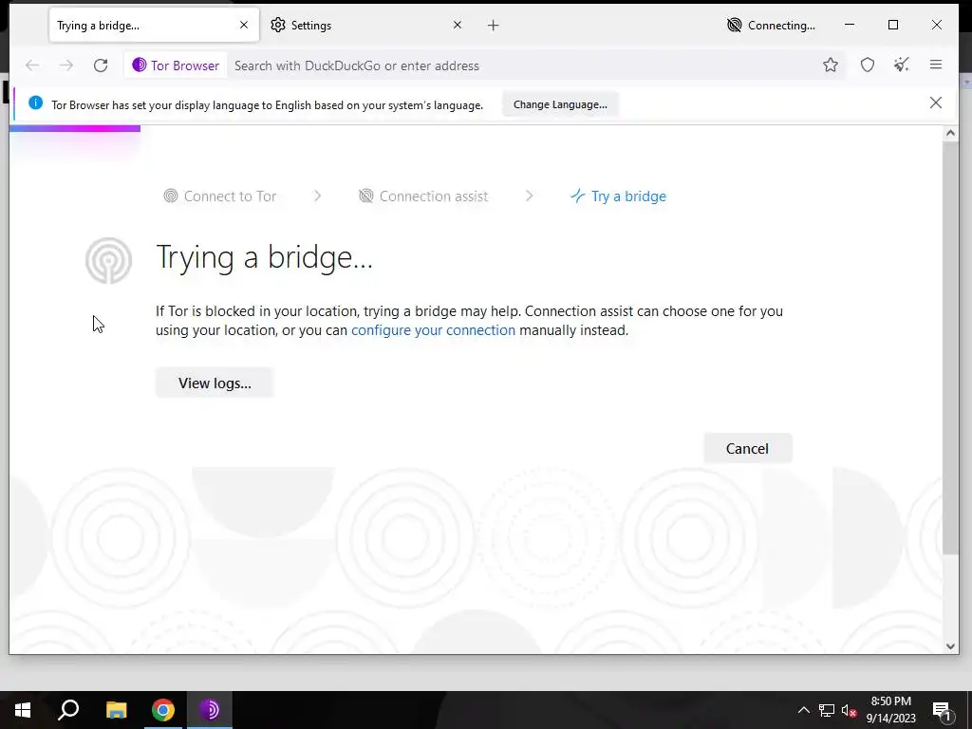Minimize the Tor Browser window
This screenshot has height=729, width=972.
click(850, 25)
